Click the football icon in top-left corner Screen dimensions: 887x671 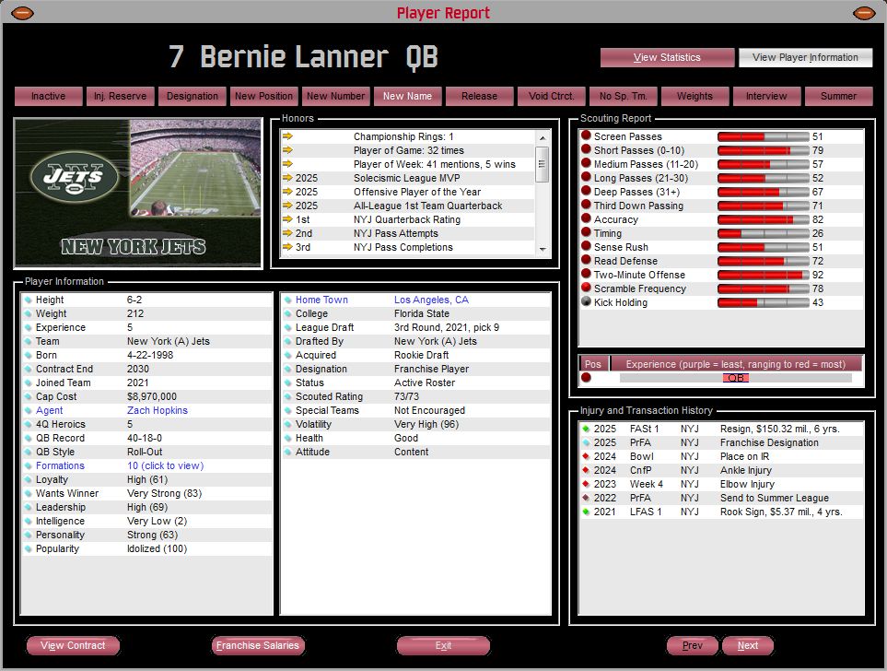pyautogui.click(x=23, y=13)
